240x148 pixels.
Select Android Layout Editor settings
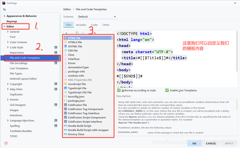coord(23,79)
